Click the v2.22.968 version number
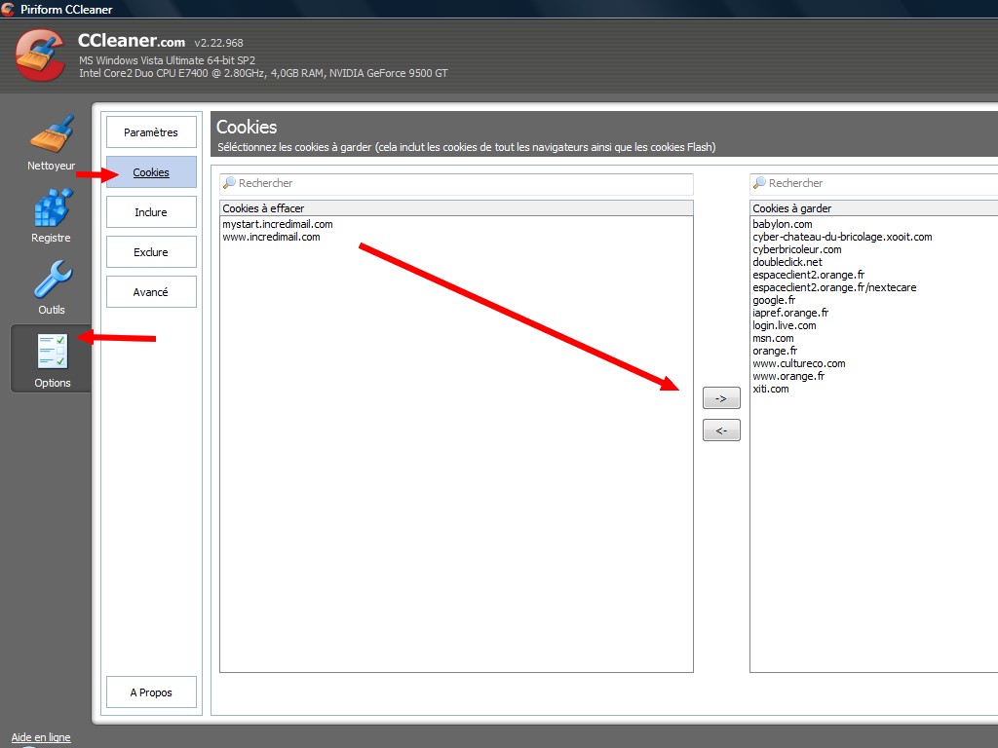This screenshot has width=998, height=748. click(x=219, y=43)
